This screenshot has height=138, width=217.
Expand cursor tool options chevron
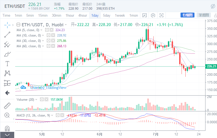click(x=13, y=25)
